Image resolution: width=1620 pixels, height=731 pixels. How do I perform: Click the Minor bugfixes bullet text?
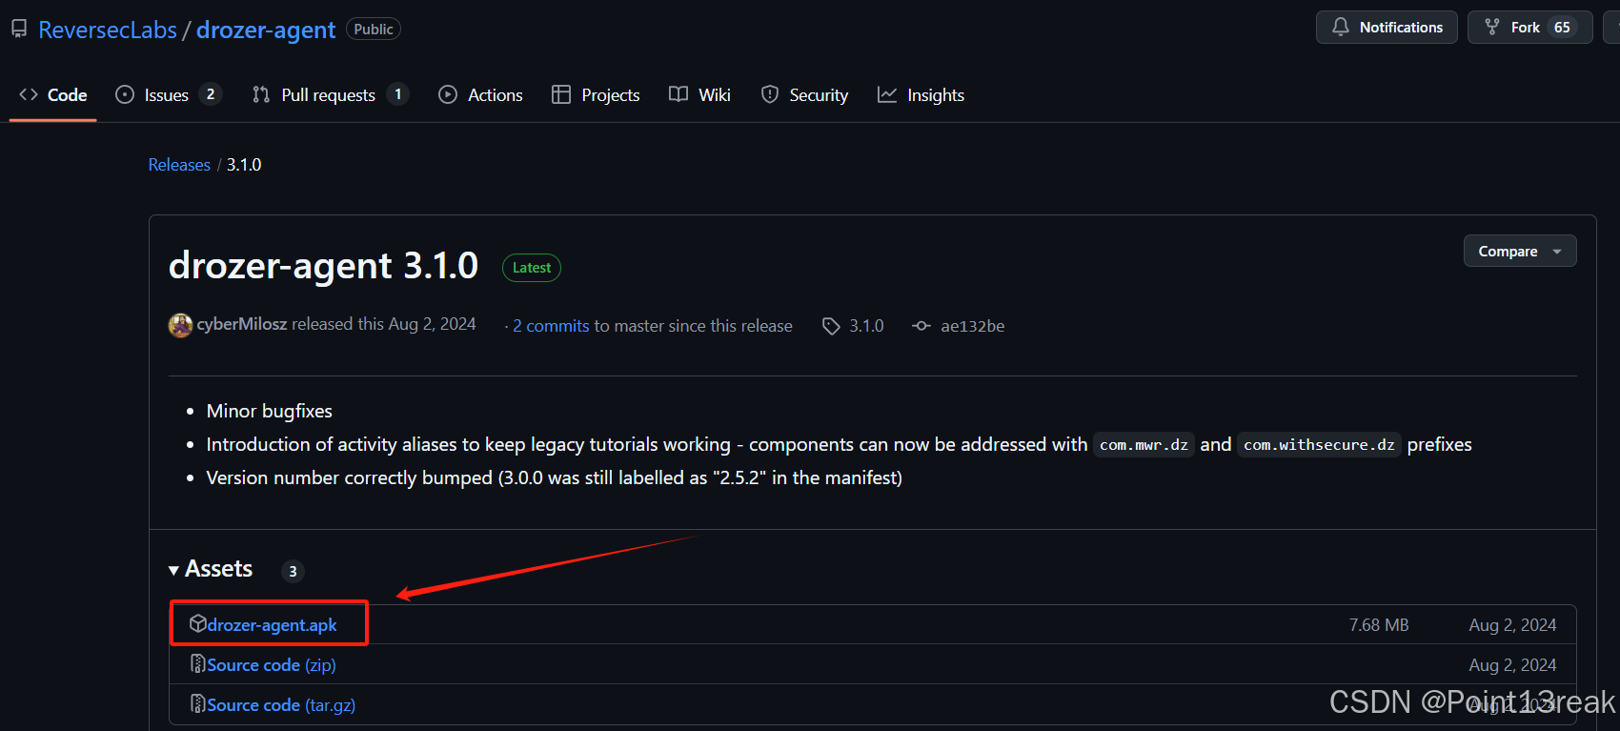point(270,411)
